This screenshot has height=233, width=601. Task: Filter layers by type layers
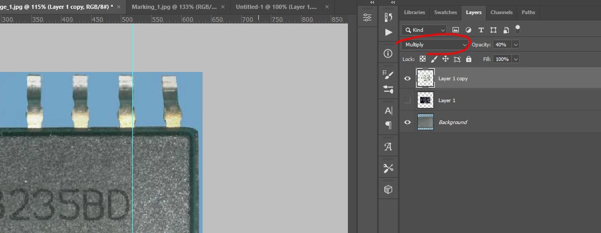point(481,30)
